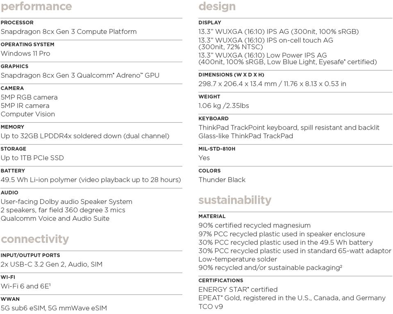This screenshot has width=393, height=314.
Task: Click 'Up to 1TB PCIe SSD' text
Action: (x=32, y=158)
